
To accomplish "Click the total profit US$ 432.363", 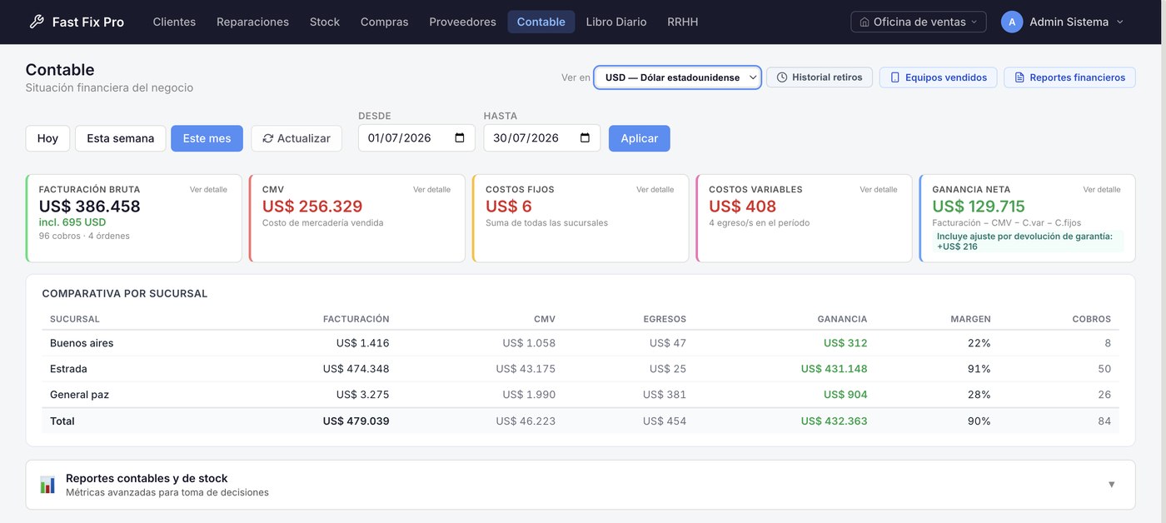I will click(835, 421).
